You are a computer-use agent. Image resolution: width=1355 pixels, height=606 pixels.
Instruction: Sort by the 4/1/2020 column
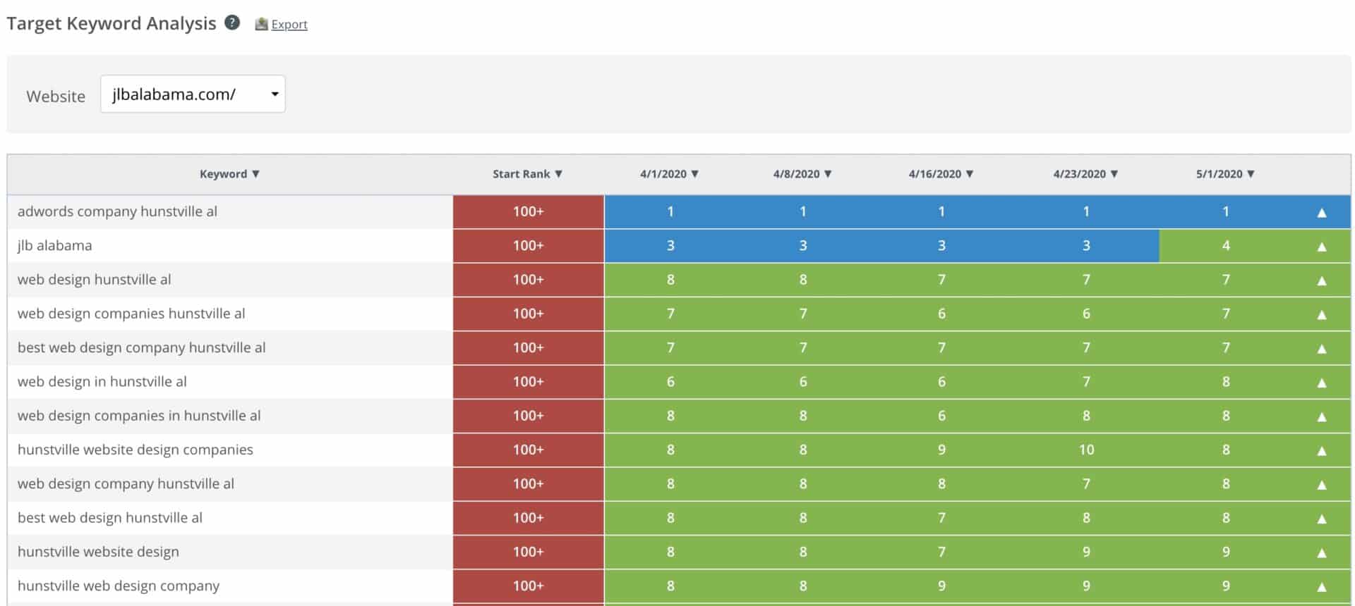(669, 174)
